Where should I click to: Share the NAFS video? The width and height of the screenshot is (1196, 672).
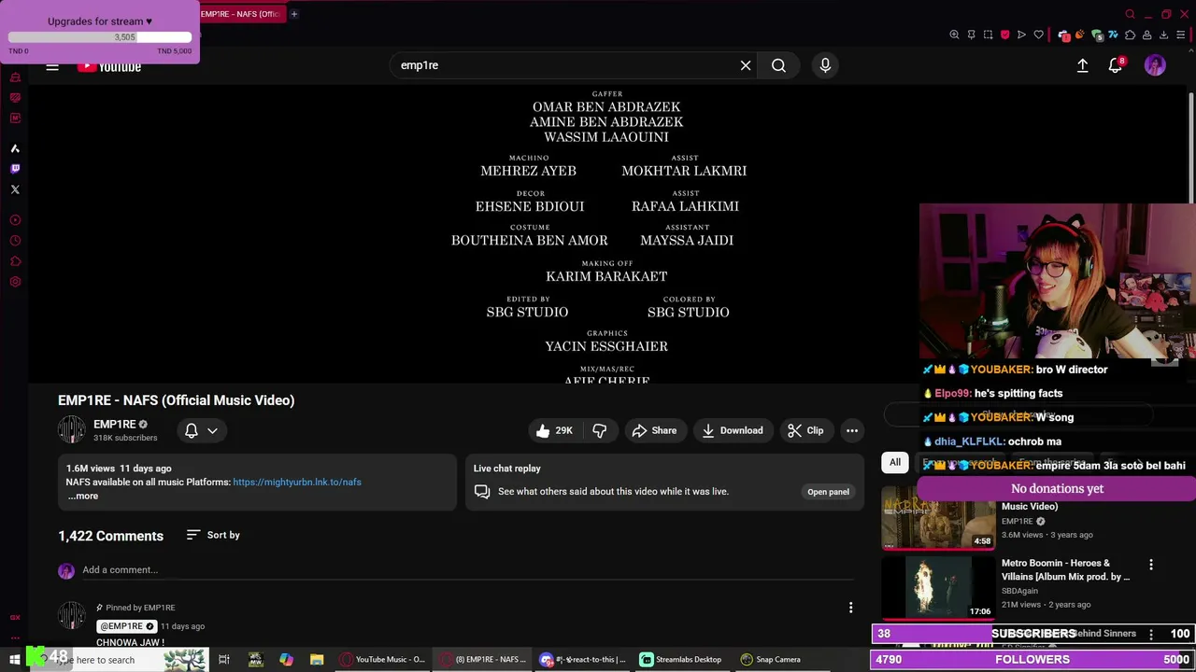tap(654, 430)
